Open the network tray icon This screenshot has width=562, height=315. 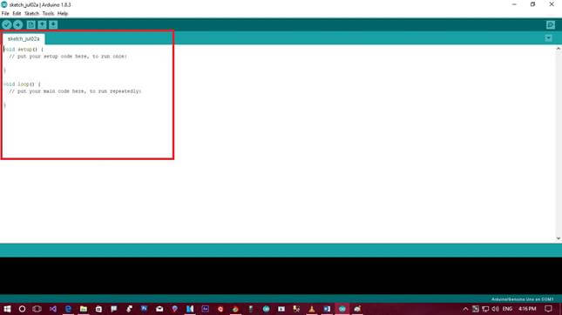pyautogui.click(x=485, y=309)
